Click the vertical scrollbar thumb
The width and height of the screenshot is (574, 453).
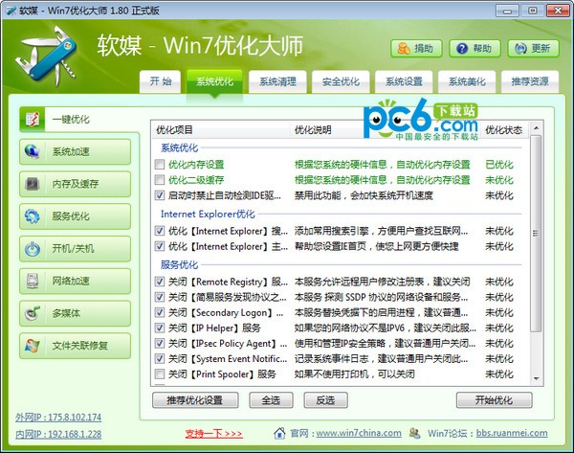(x=536, y=233)
